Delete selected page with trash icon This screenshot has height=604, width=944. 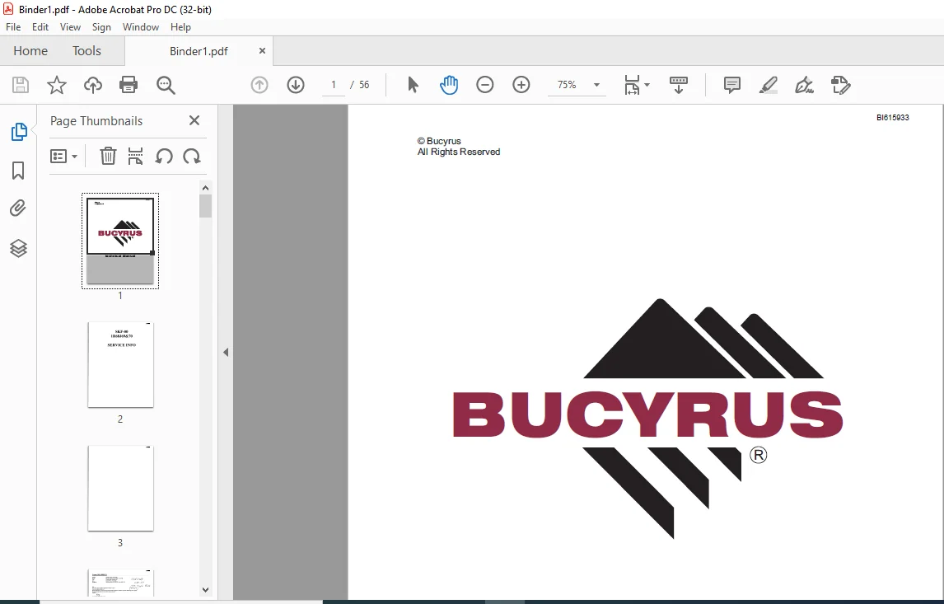(x=108, y=156)
